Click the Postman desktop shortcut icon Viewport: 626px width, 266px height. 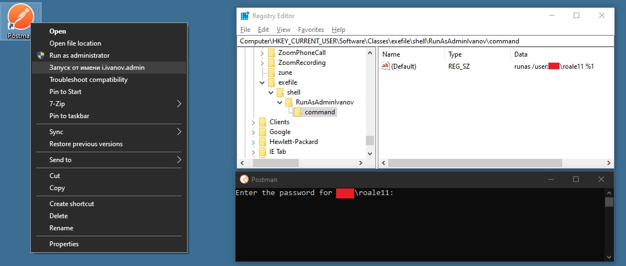pyautogui.click(x=21, y=16)
